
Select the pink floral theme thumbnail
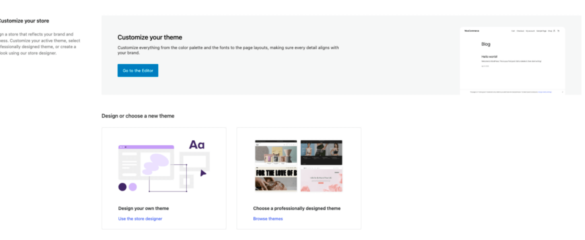tap(321, 180)
